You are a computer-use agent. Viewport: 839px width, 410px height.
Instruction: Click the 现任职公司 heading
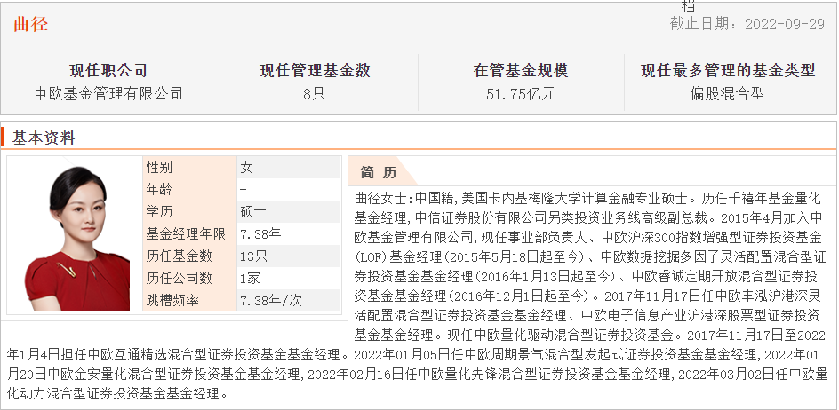click(108, 70)
